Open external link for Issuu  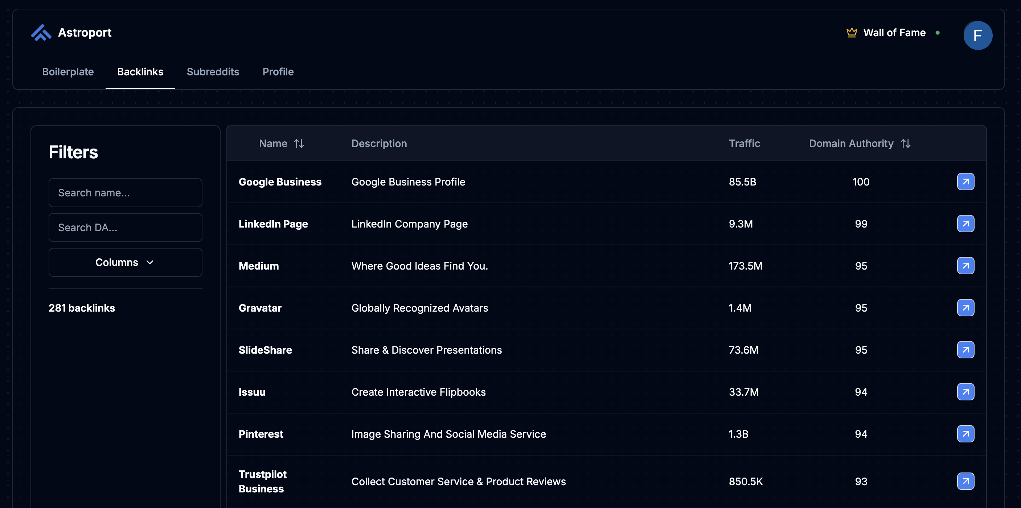tap(965, 392)
